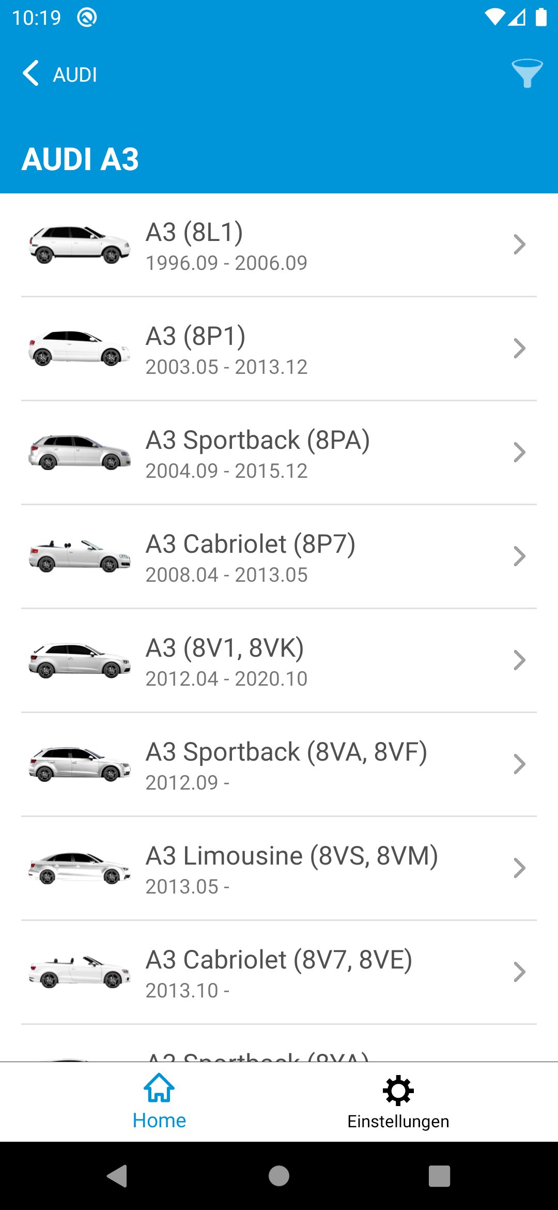This screenshot has width=558, height=1210.
Task: Tap the A3 (8L1) car thumbnail
Action: coord(79,245)
